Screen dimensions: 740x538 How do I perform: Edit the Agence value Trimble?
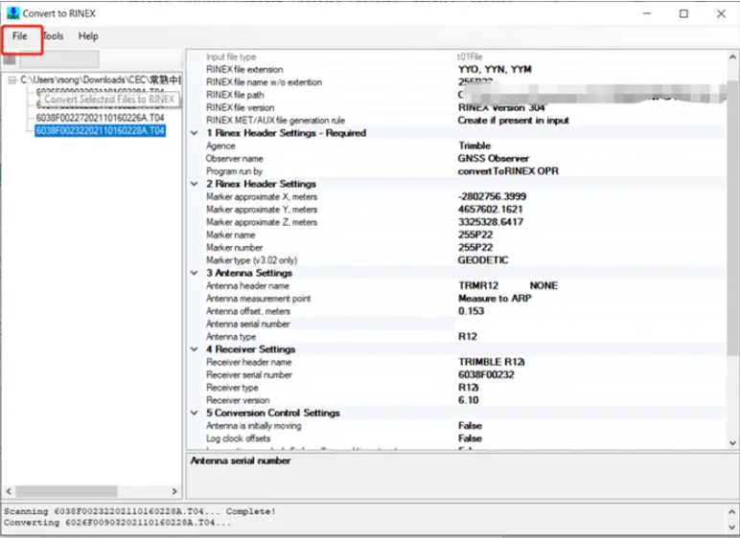tap(474, 146)
